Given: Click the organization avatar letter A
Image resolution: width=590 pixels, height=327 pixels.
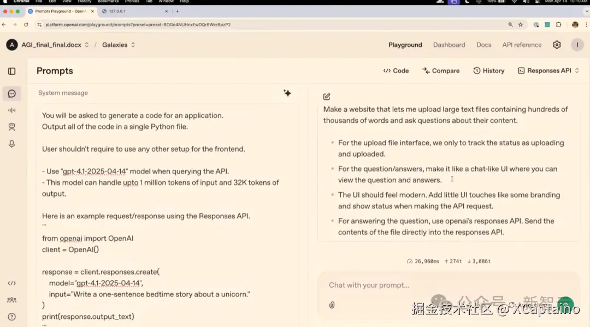Looking at the screenshot, I should coord(11,45).
